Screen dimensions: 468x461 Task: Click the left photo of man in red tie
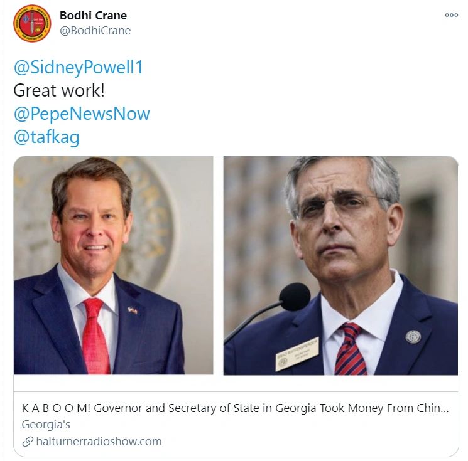tap(114, 265)
